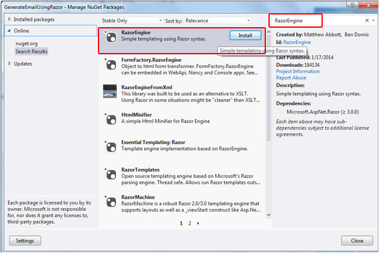Screen dimensions: 379x253
Task: Select the RazorMachine package title
Action: pos(138,197)
